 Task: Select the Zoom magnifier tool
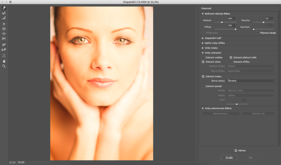pos(4,66)
